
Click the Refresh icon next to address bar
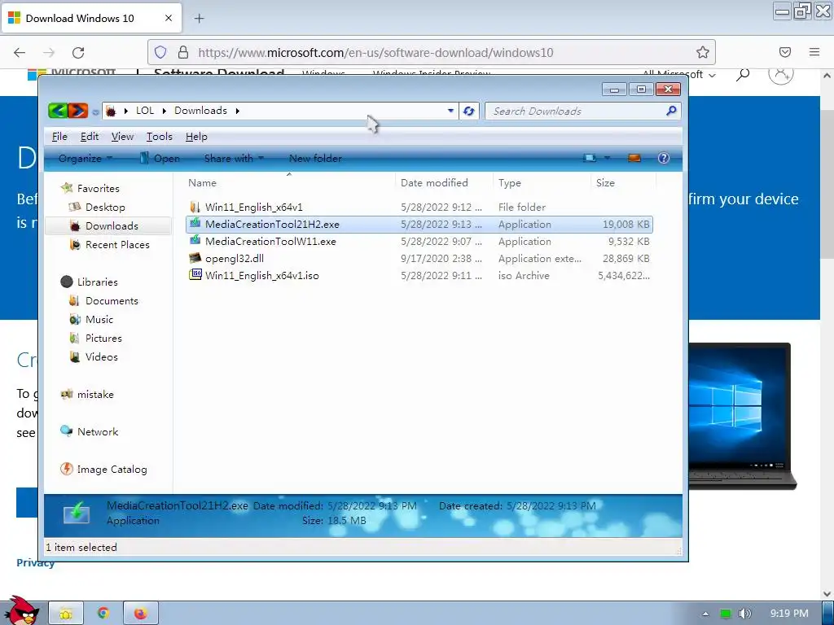click(468, 111)
